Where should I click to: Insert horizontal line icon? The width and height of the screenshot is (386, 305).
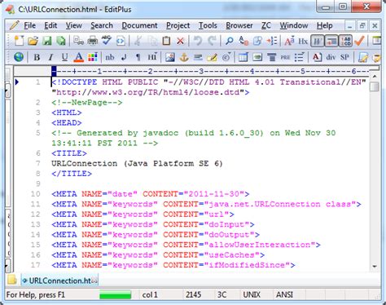click(198, 57)
